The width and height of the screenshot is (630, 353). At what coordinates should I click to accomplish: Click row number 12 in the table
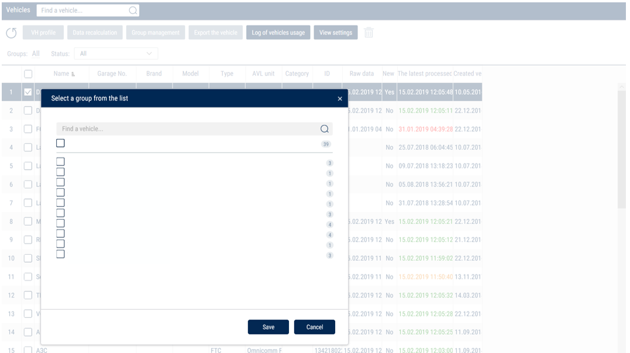(x=11, y=295)
